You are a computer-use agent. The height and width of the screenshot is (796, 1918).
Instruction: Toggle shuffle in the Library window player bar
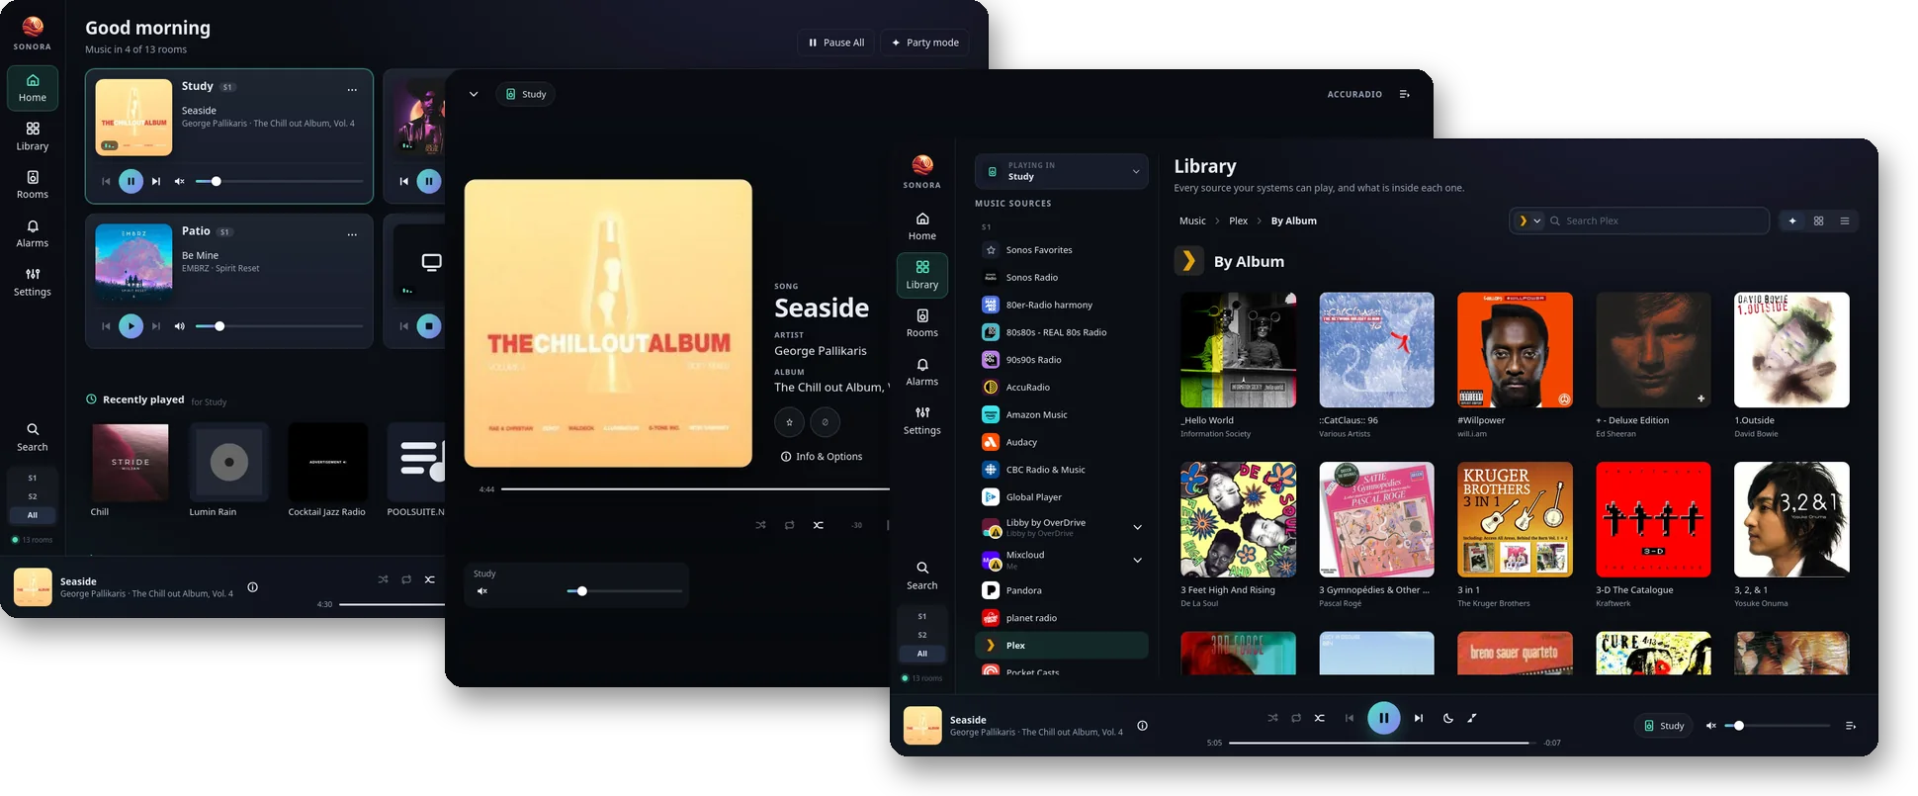[1272, 718]
